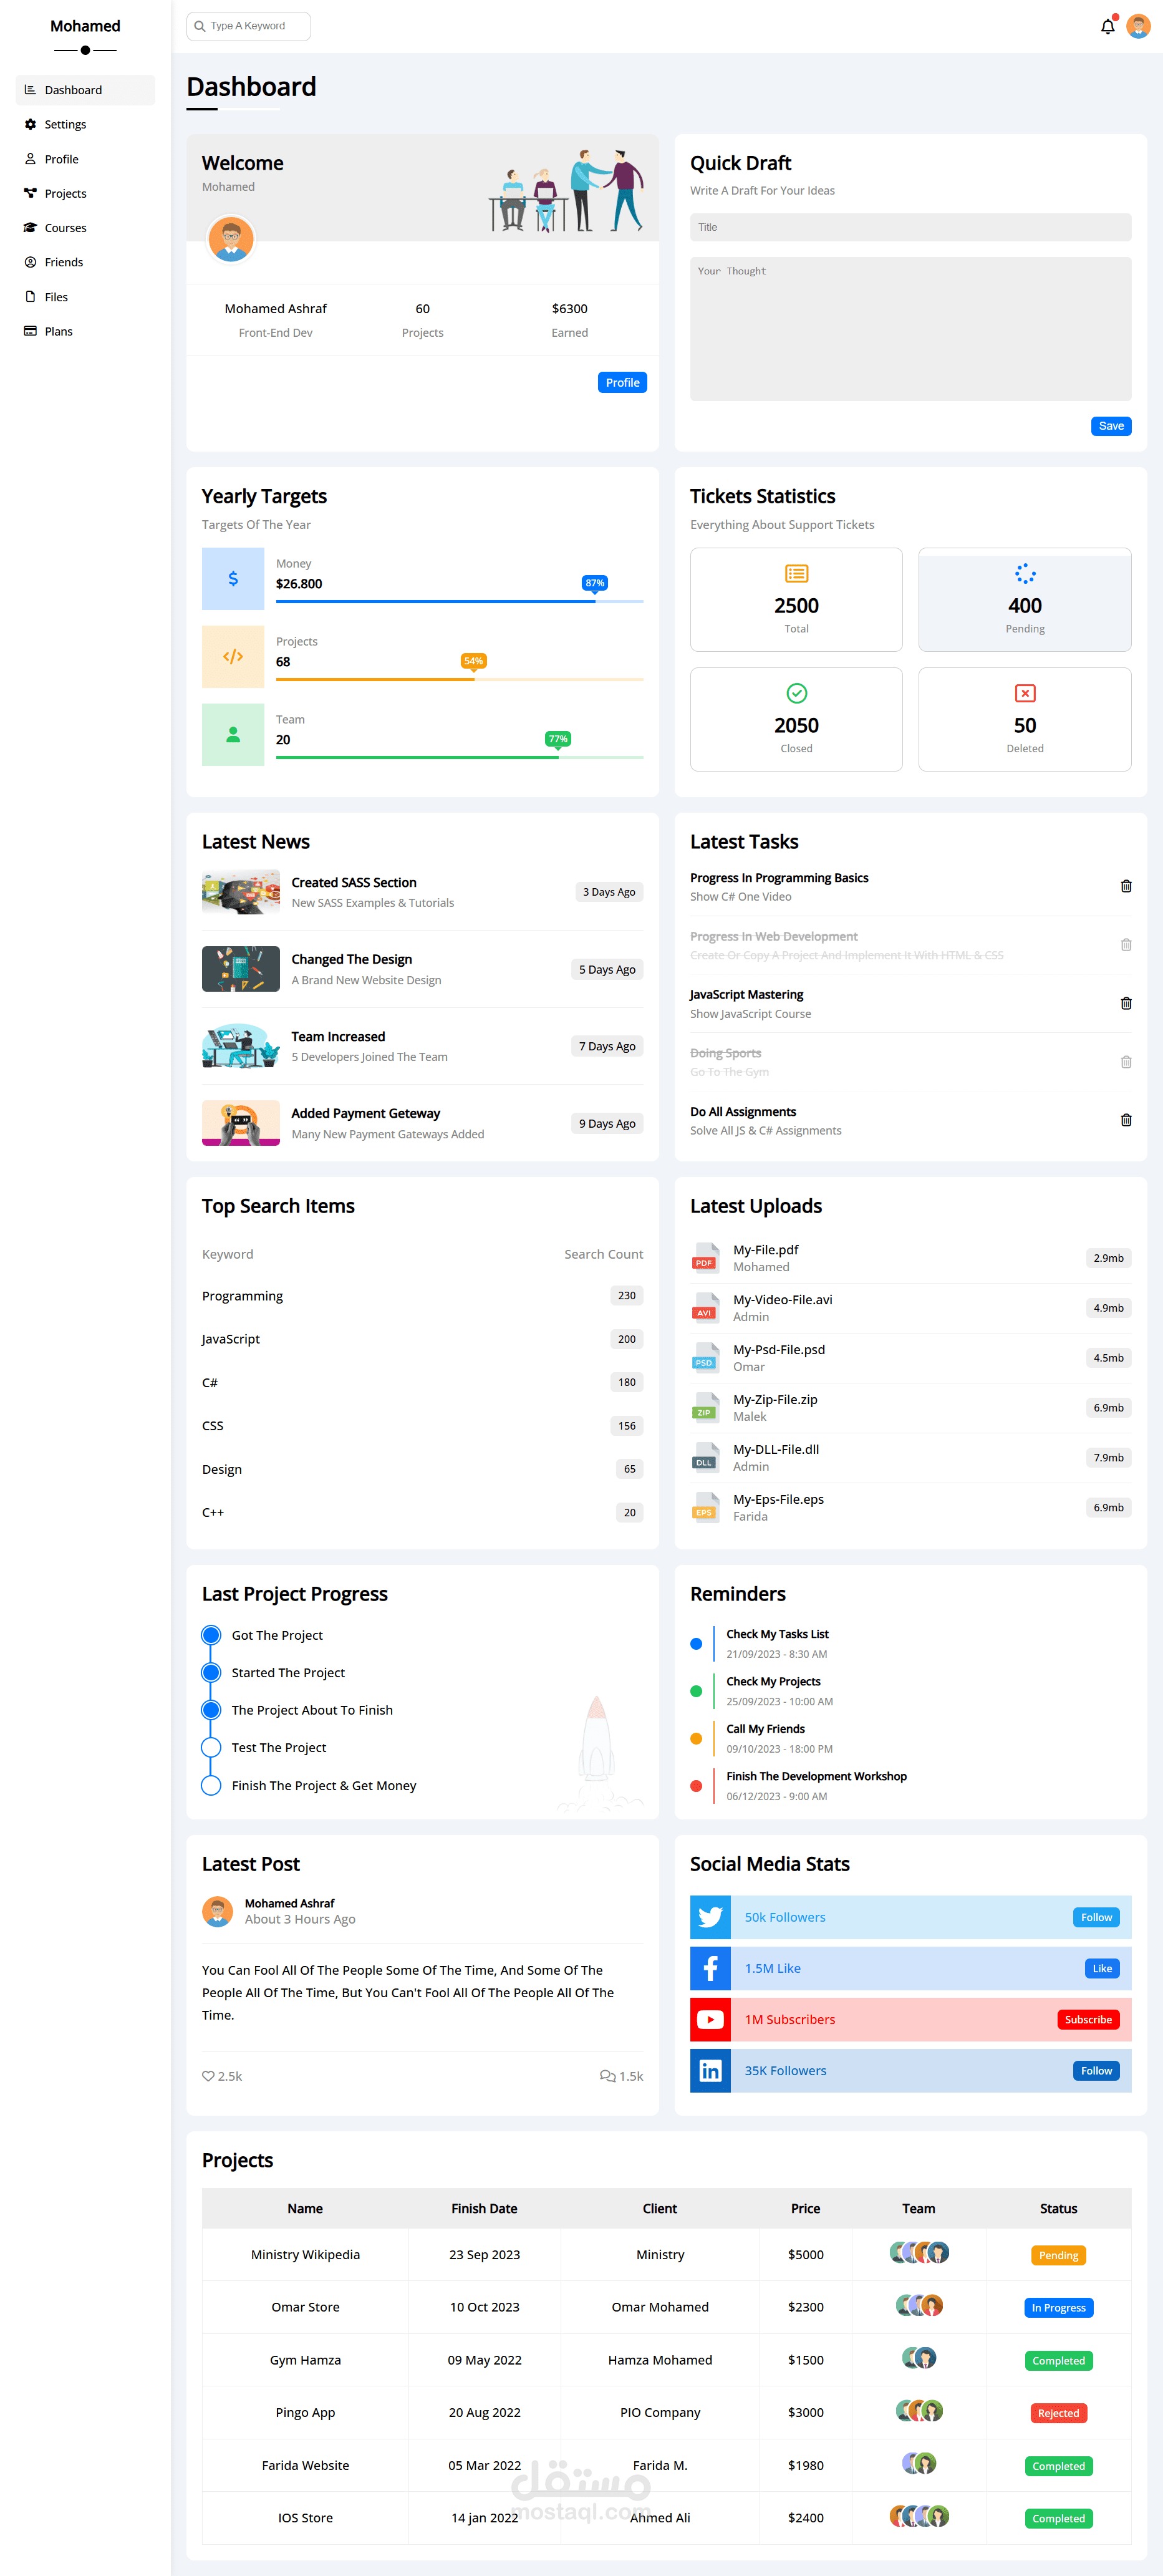Select the Got The Project progress circle
1163x2576 pixels.
coord(211,1634)
